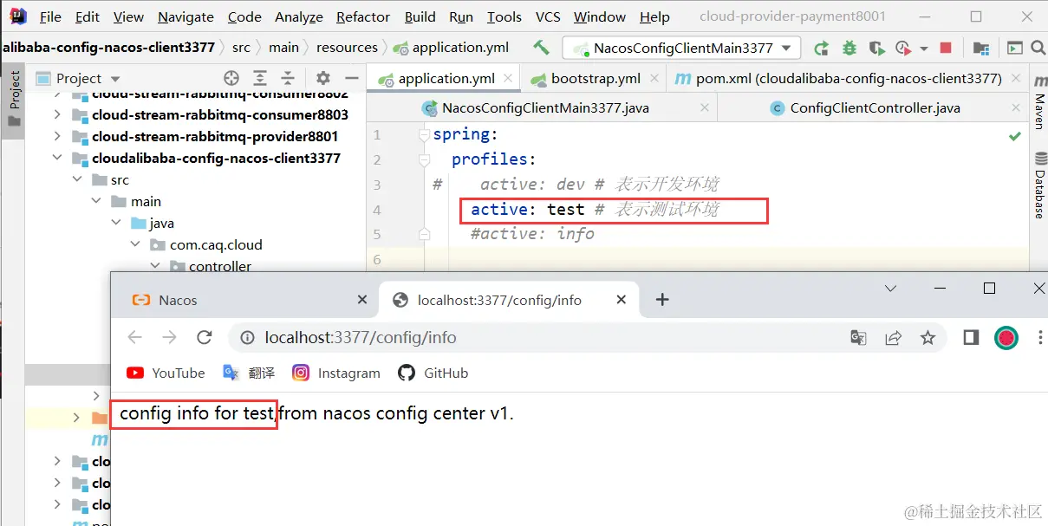The height and width of the screenshot is (526, 1048).
Task: Expand cloud-stream-rabbitmq-consumer8803 module
Action: coord(57,114)
